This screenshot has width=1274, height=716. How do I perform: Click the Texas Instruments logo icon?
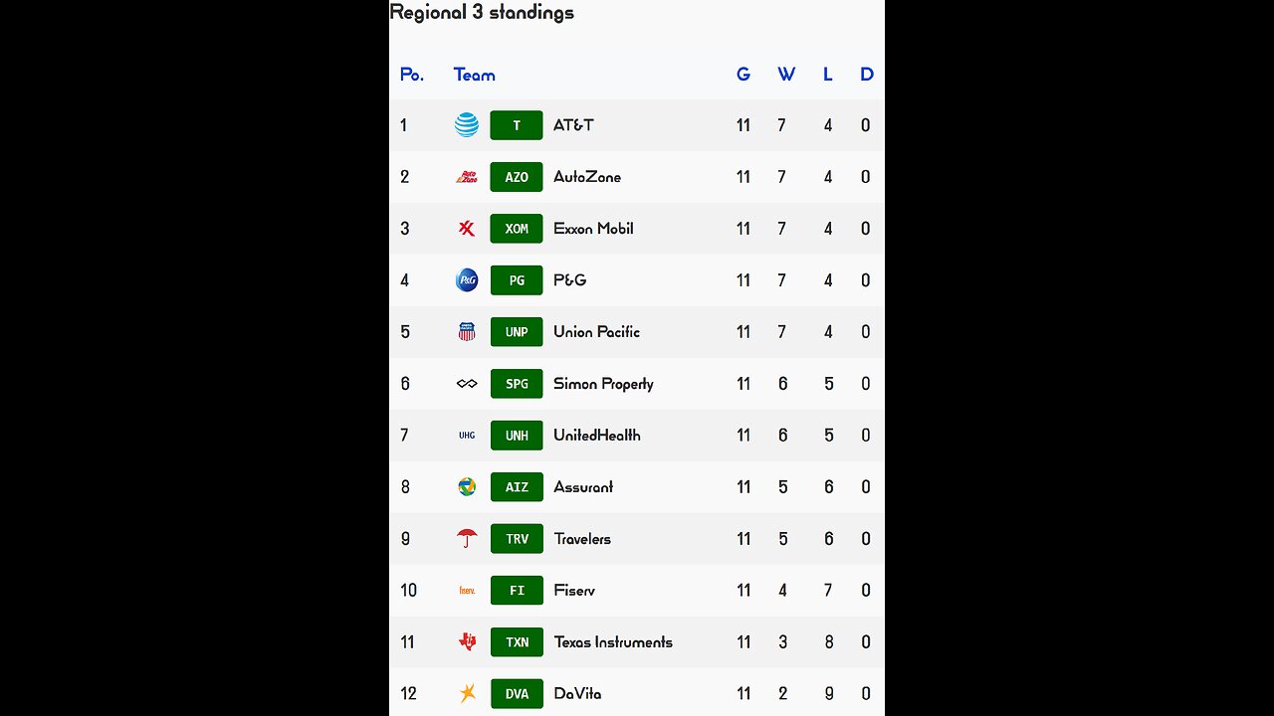(x=467, y=642)
